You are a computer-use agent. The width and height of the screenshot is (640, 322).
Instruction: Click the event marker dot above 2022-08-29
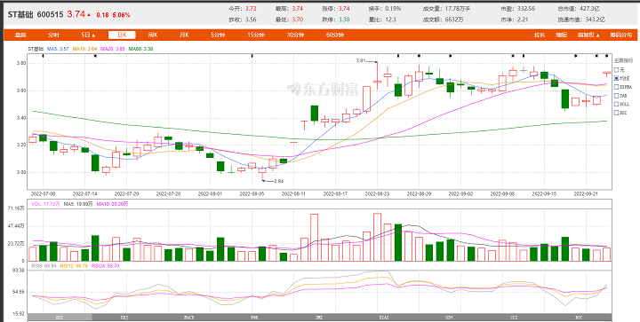pos(419,56)
